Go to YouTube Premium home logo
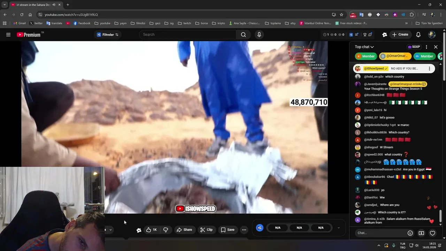This screenshot has width=446, height=251. (x=29, y=35)
